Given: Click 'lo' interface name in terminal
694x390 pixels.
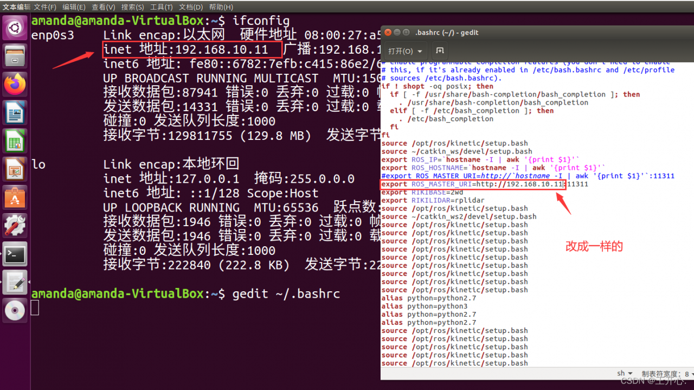Looking at the screenshot, I should click(x=38, y=164).
